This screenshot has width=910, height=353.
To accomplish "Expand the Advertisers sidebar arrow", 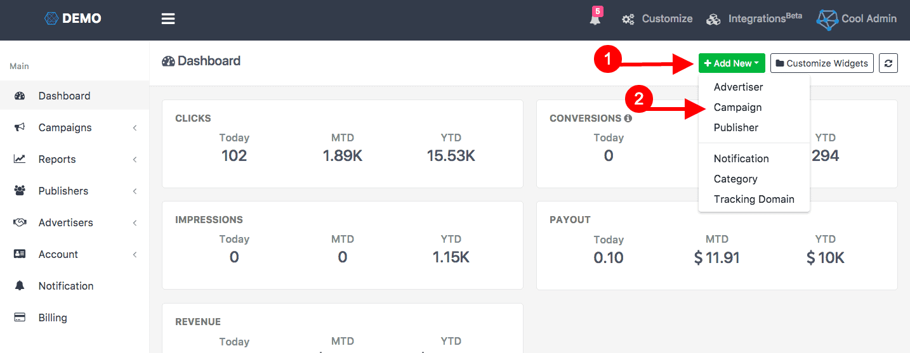I will tap(135, 223).
